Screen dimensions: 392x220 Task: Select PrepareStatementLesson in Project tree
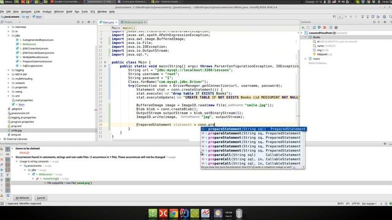point(37,61)
